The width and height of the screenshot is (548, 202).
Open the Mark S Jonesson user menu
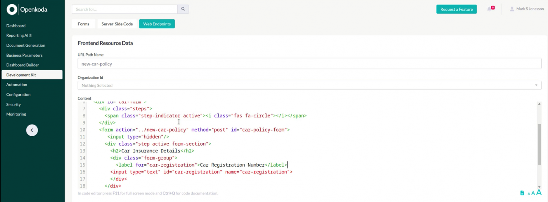click(527, 9)
